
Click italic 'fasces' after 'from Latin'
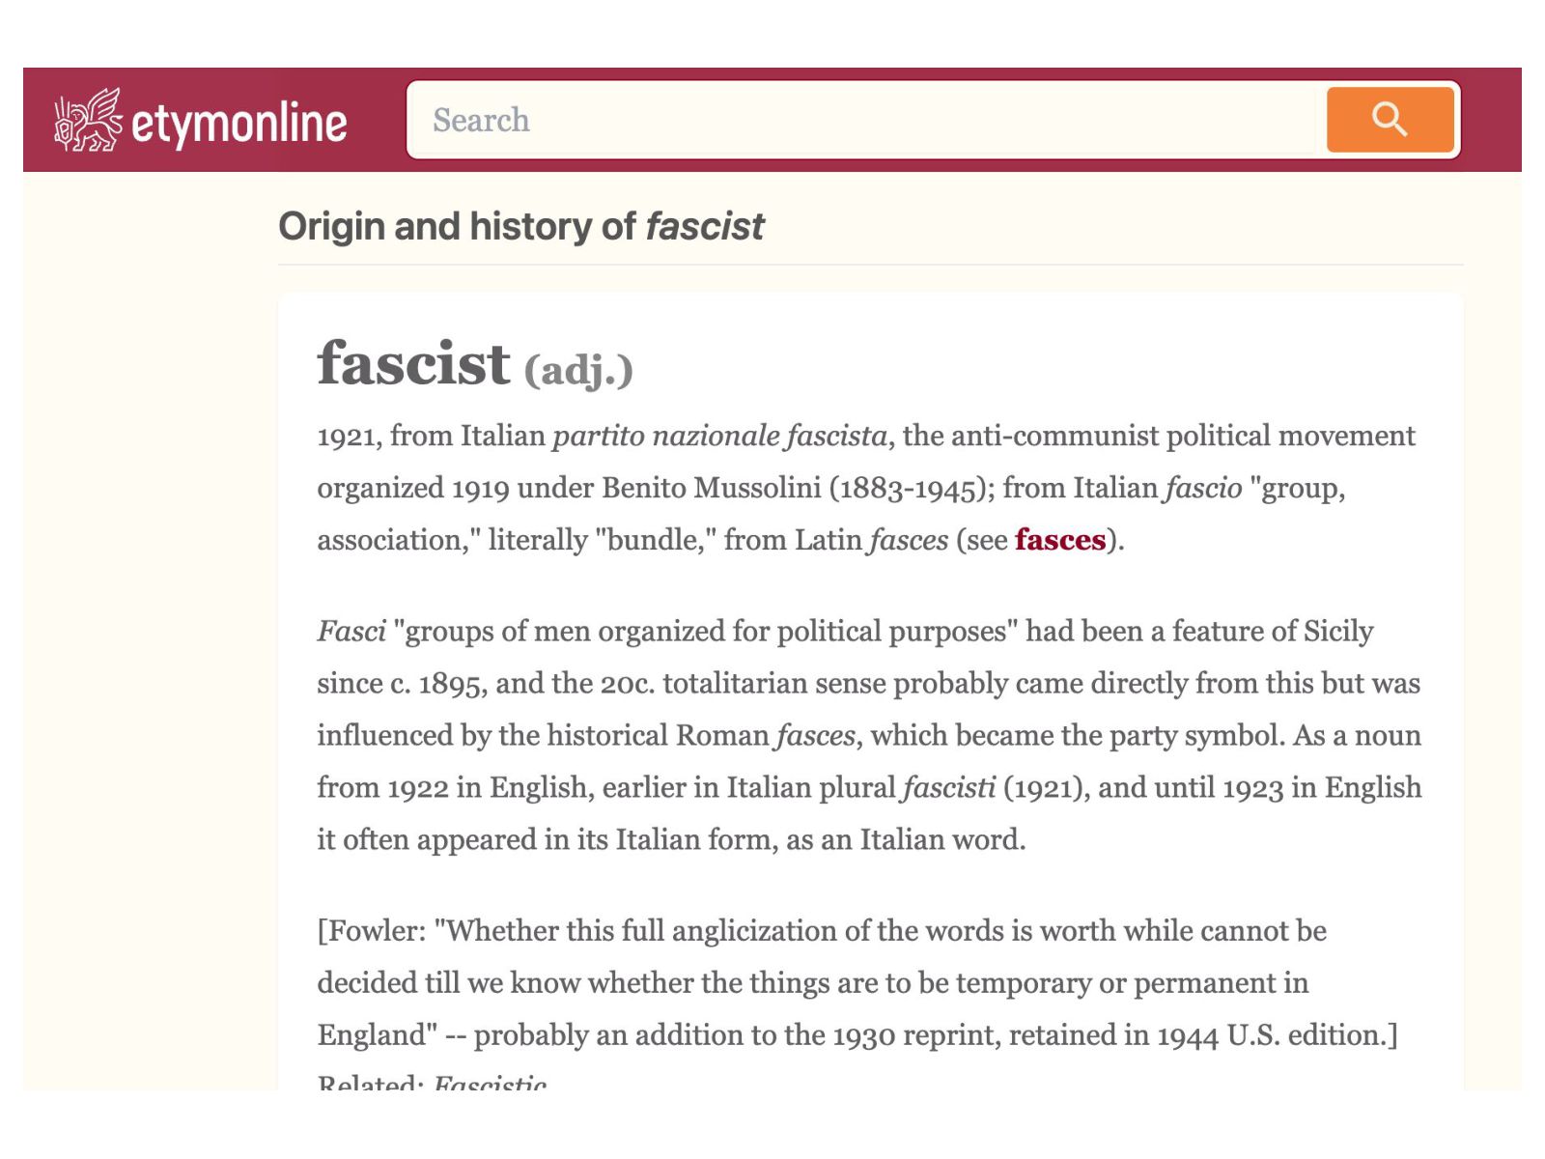(x=908, y=540)
